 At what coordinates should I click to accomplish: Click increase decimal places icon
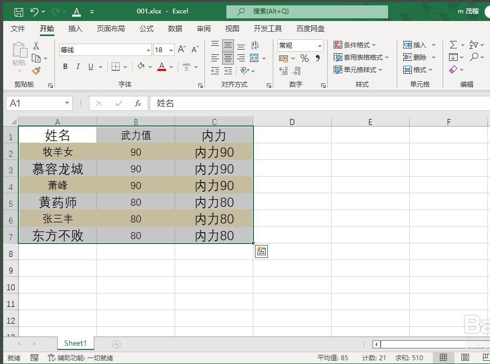282,69
